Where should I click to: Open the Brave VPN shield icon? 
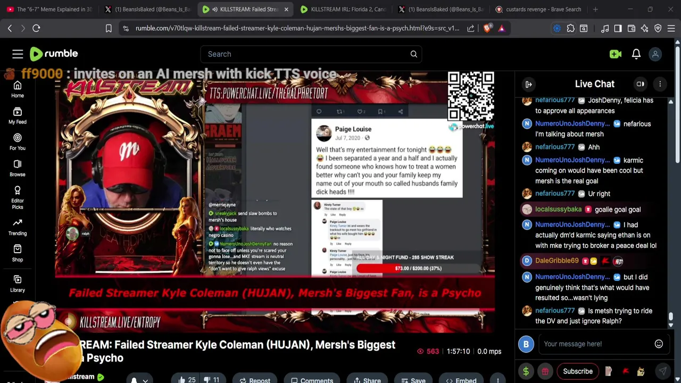658,28
